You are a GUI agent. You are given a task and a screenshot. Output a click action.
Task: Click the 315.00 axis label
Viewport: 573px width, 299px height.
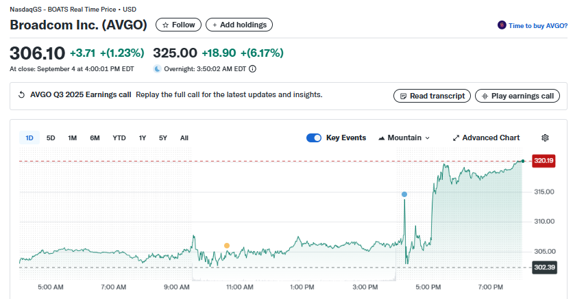[544, 192]
